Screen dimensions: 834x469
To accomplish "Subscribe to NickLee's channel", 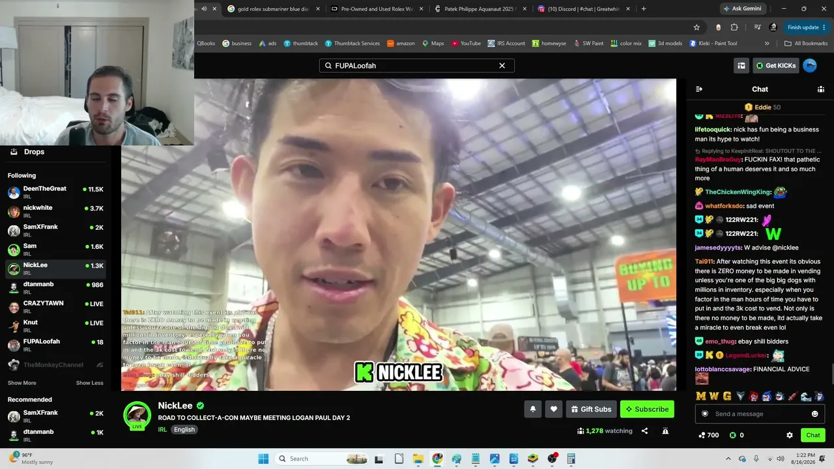I will [647, 409].
